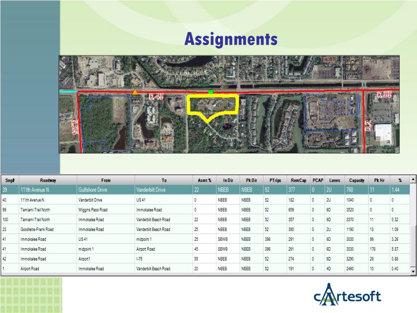Image resolution: width=417 pixels, height=313 pixels.
Task: Click the Asmt % column header
Action: pyautogui.click(x=204, y=180)
